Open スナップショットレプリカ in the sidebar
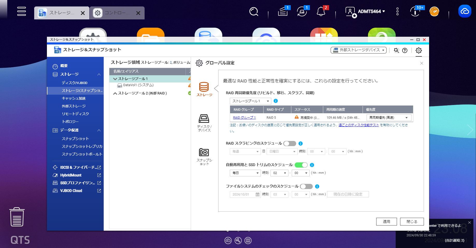This screenshot has height=248, width=476. tap(82, 146)
